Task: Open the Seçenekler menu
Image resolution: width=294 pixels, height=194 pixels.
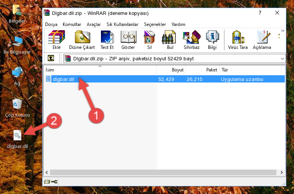Action: tap(155, 24)
